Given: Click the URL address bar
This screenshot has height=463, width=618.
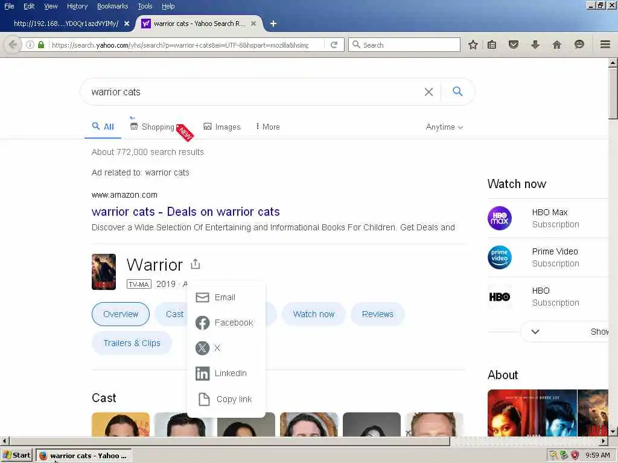Looking at the screenshot, I should [180, 45].
